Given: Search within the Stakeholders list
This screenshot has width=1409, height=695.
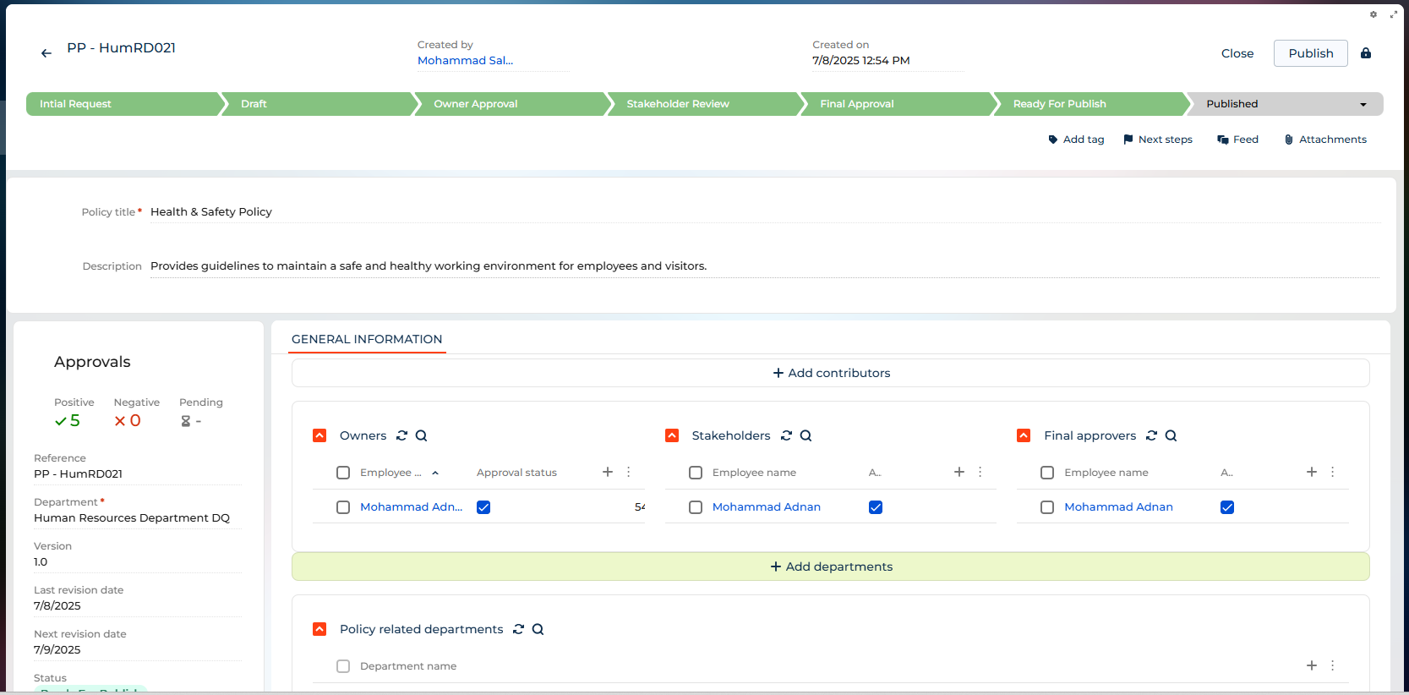Looking at the screenshot, I should [x=806, y=435].
